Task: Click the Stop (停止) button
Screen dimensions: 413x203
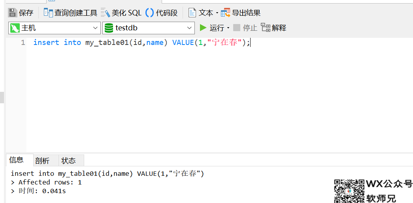Action: click(245, 28)
